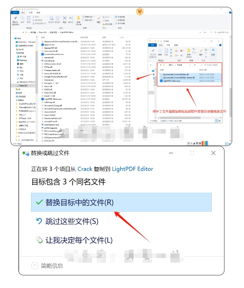Click 软件安装 in the address breadcrumb

click(53, 32)
